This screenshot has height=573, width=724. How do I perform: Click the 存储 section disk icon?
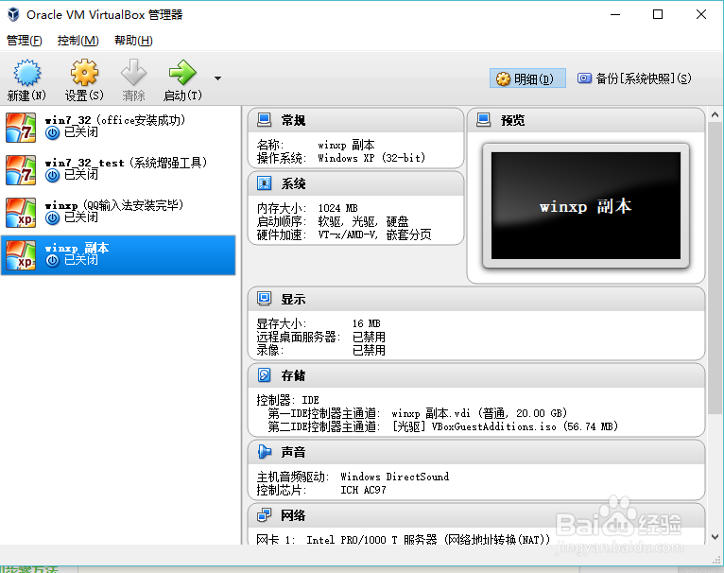tap(264, 375)
